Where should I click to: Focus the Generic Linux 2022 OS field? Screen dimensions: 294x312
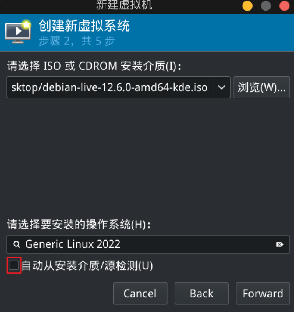pos(148,244)
